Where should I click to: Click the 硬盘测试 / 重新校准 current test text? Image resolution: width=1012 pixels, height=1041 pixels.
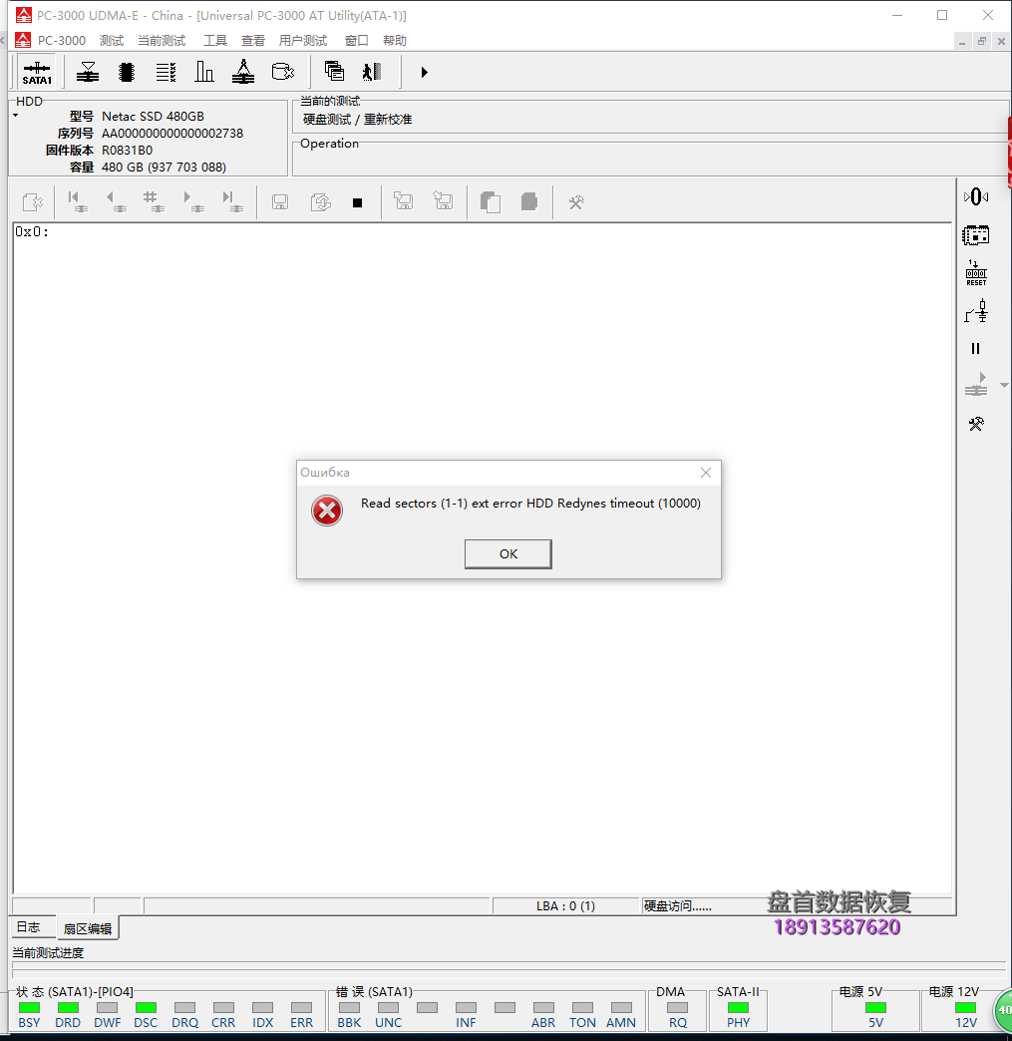point(357,120)
